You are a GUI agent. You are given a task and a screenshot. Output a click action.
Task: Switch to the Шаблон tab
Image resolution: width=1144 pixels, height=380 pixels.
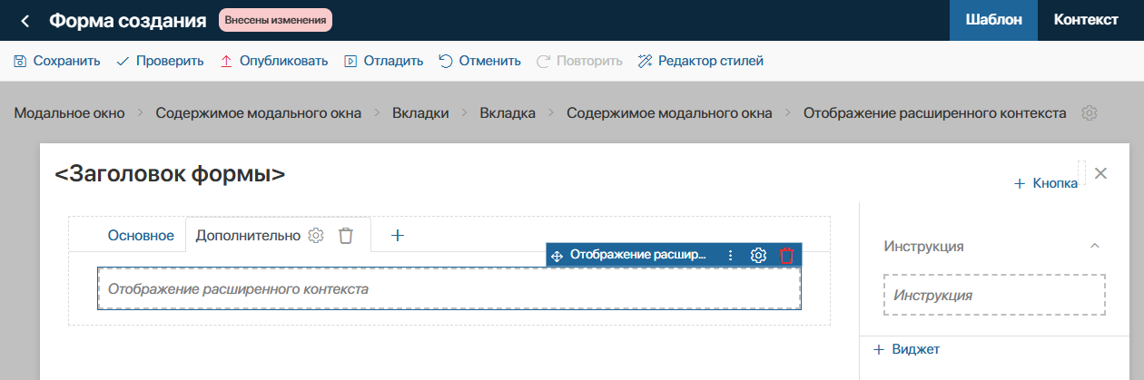coord(993,21)
